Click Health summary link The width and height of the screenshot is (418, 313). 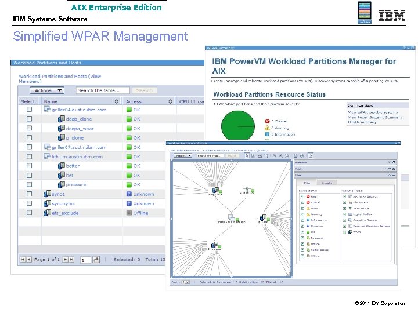pyautogui.click(x=362, y=122)
